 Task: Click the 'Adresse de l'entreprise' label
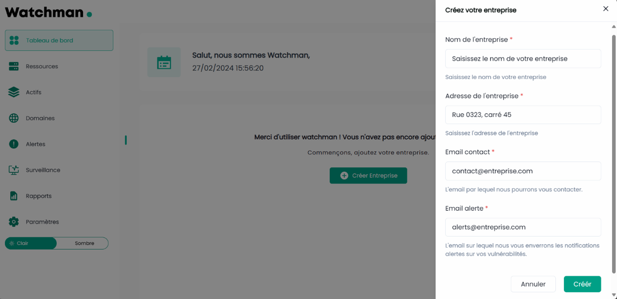(x=482, y=96)
